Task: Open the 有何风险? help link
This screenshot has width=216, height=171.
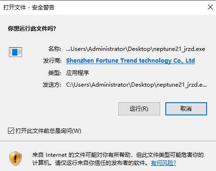Action: point(163,163)
